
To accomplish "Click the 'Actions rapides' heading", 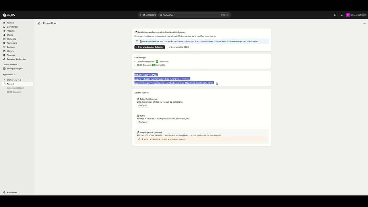I will click(x=141, y=93).
